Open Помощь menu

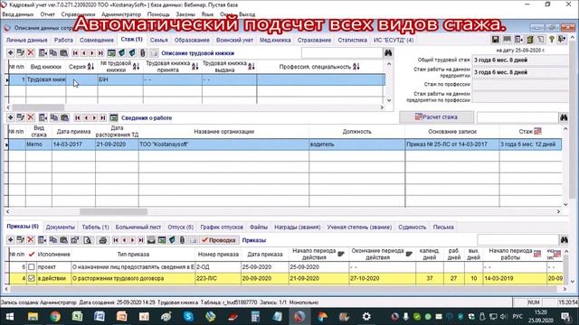[158, 14]
